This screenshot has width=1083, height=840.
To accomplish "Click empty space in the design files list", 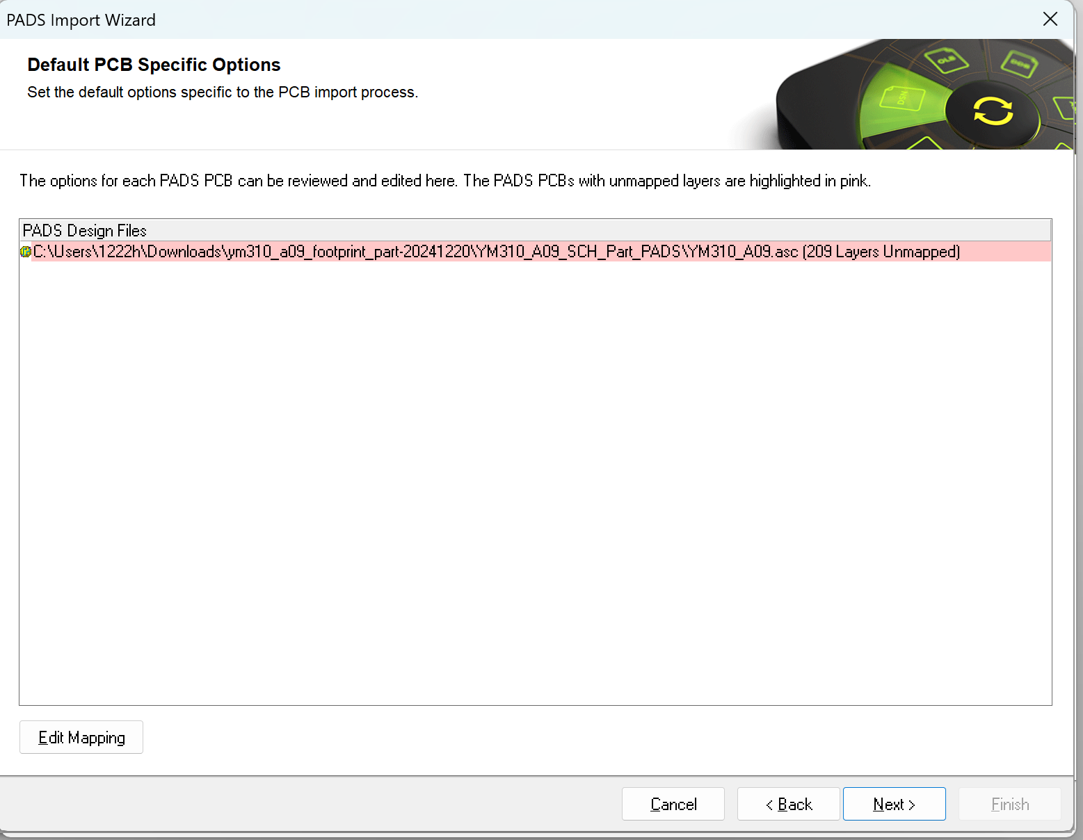I will [535, 480].
